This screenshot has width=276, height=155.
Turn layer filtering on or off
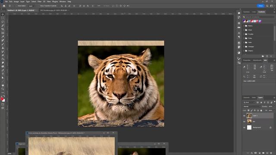275,102
